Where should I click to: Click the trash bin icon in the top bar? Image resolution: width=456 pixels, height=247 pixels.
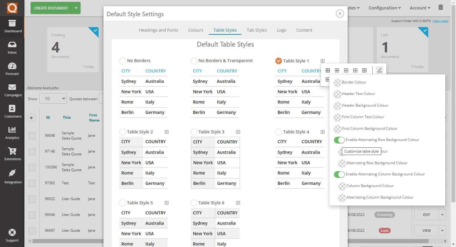(440, 7)
